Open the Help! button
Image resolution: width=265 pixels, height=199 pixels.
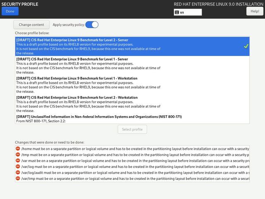click(255, 11)
